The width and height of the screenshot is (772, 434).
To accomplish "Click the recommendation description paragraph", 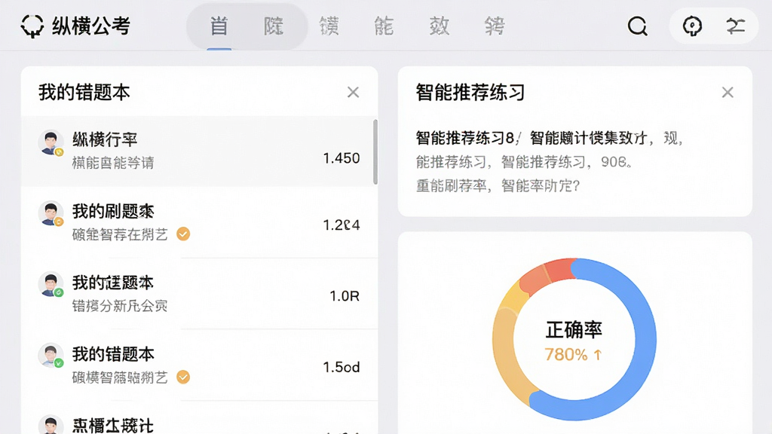I will (x=549, y=161).
